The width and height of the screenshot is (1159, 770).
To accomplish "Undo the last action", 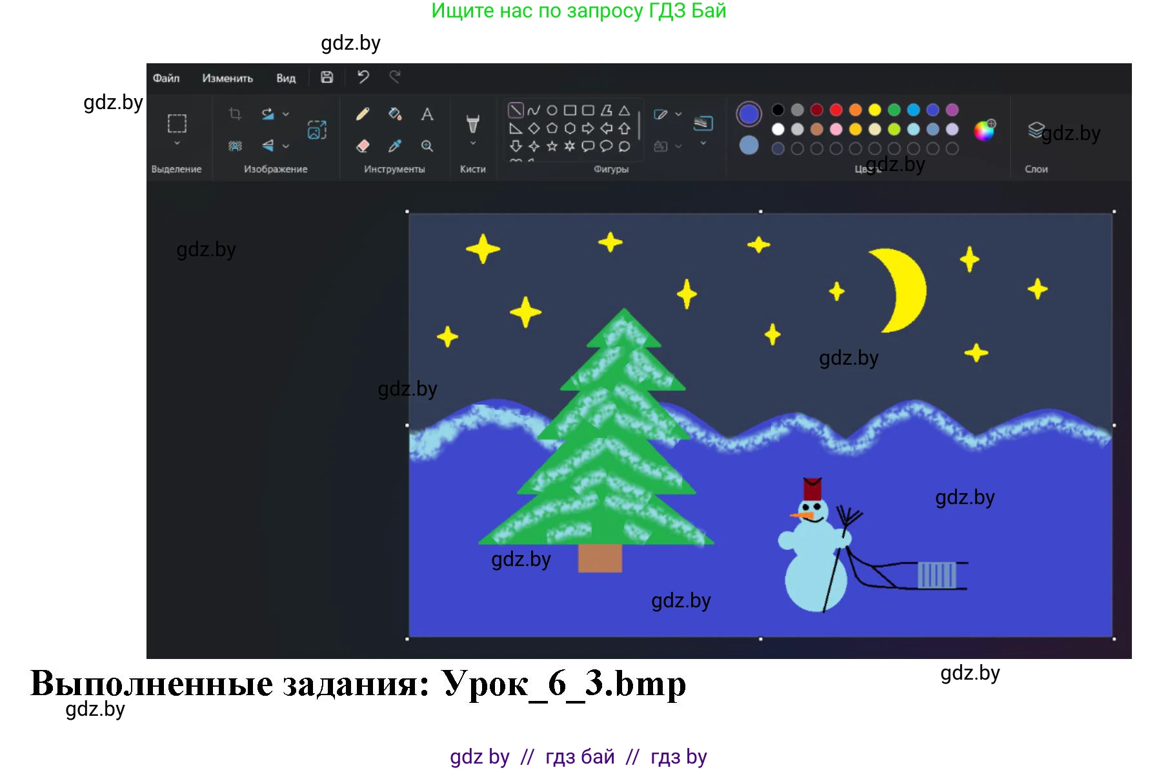I will [x=363, y=77].
